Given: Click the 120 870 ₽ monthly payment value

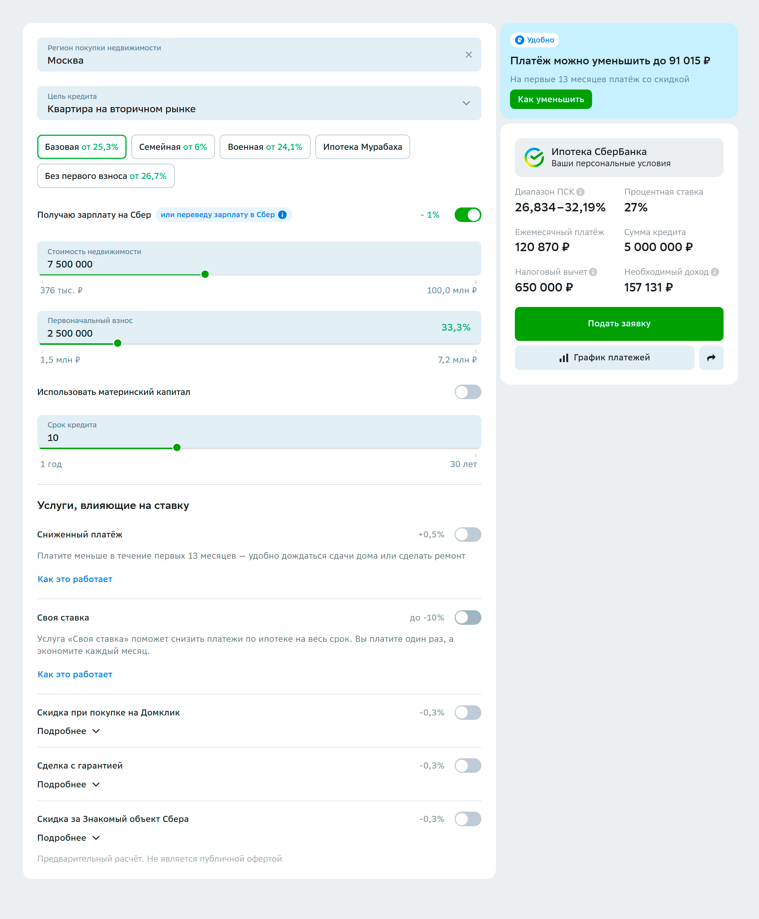Looking at the screenshot, I should (x=542, y=247).
